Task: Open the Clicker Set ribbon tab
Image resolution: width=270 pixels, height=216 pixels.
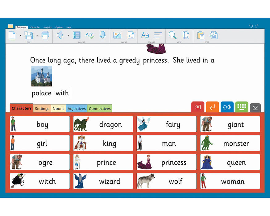Action: [x=35, y=27]
